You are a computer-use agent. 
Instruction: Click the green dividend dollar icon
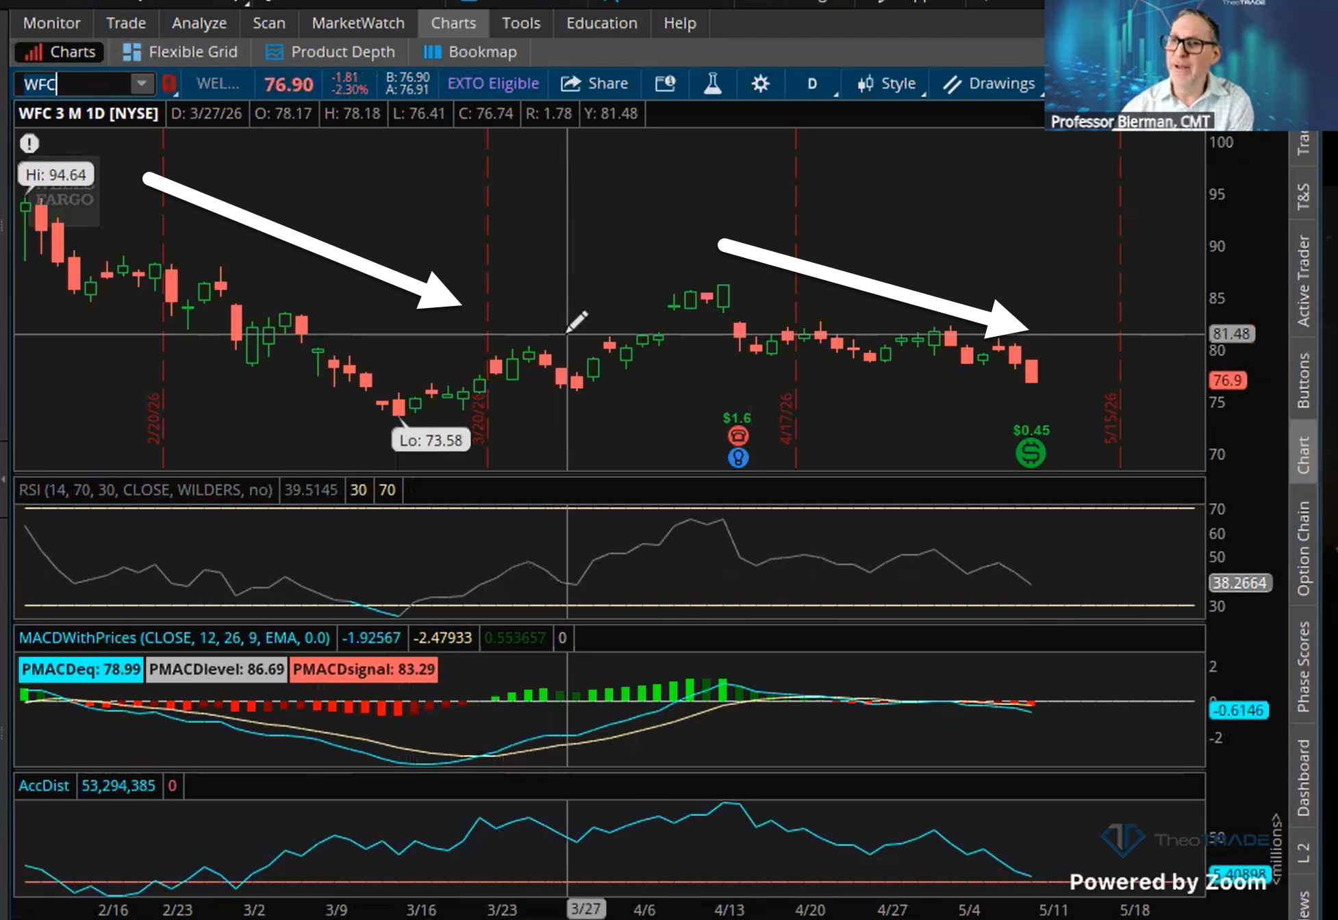pos(1030,452)
